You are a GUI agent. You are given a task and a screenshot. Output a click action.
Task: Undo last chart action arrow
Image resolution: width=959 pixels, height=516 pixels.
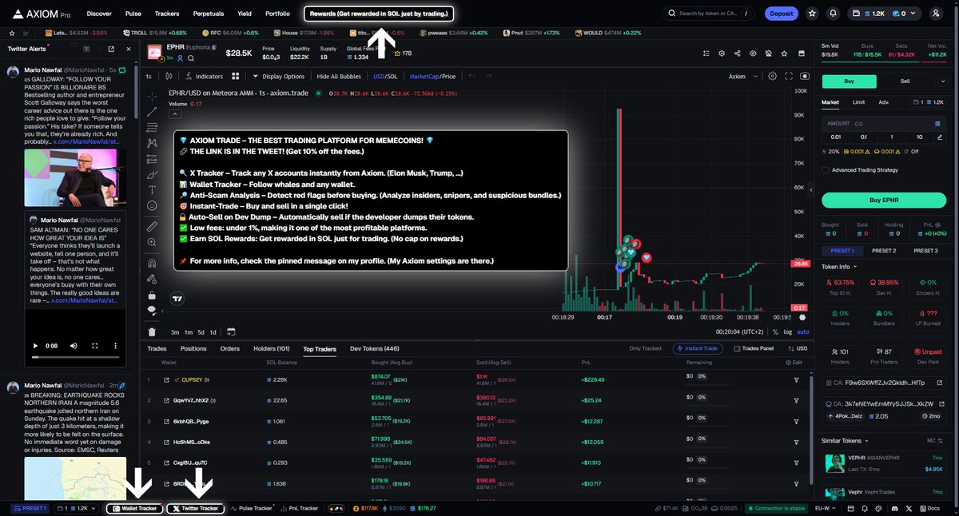[472, 76]
